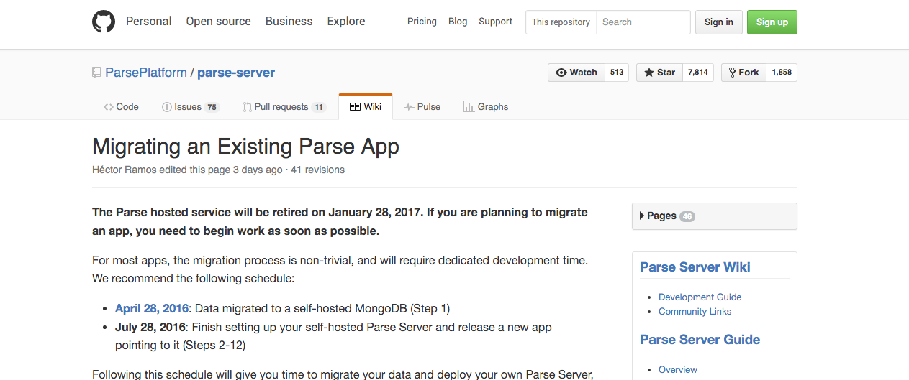Open the Parse Server Guide heading link

(x=700, y=340)
